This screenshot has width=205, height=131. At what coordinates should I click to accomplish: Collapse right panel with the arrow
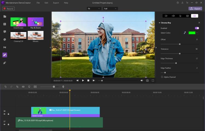click(x=156, y=47)
